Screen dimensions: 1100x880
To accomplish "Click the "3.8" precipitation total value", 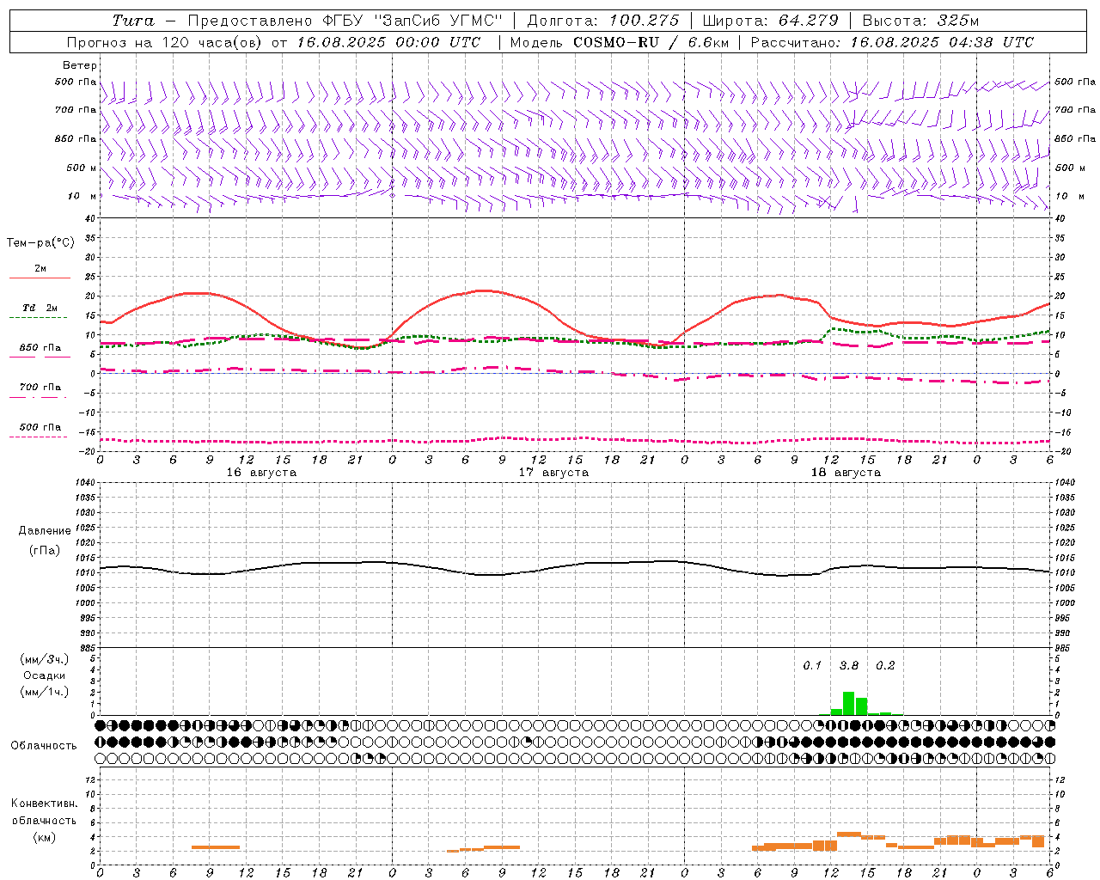I will coord(849,666).
